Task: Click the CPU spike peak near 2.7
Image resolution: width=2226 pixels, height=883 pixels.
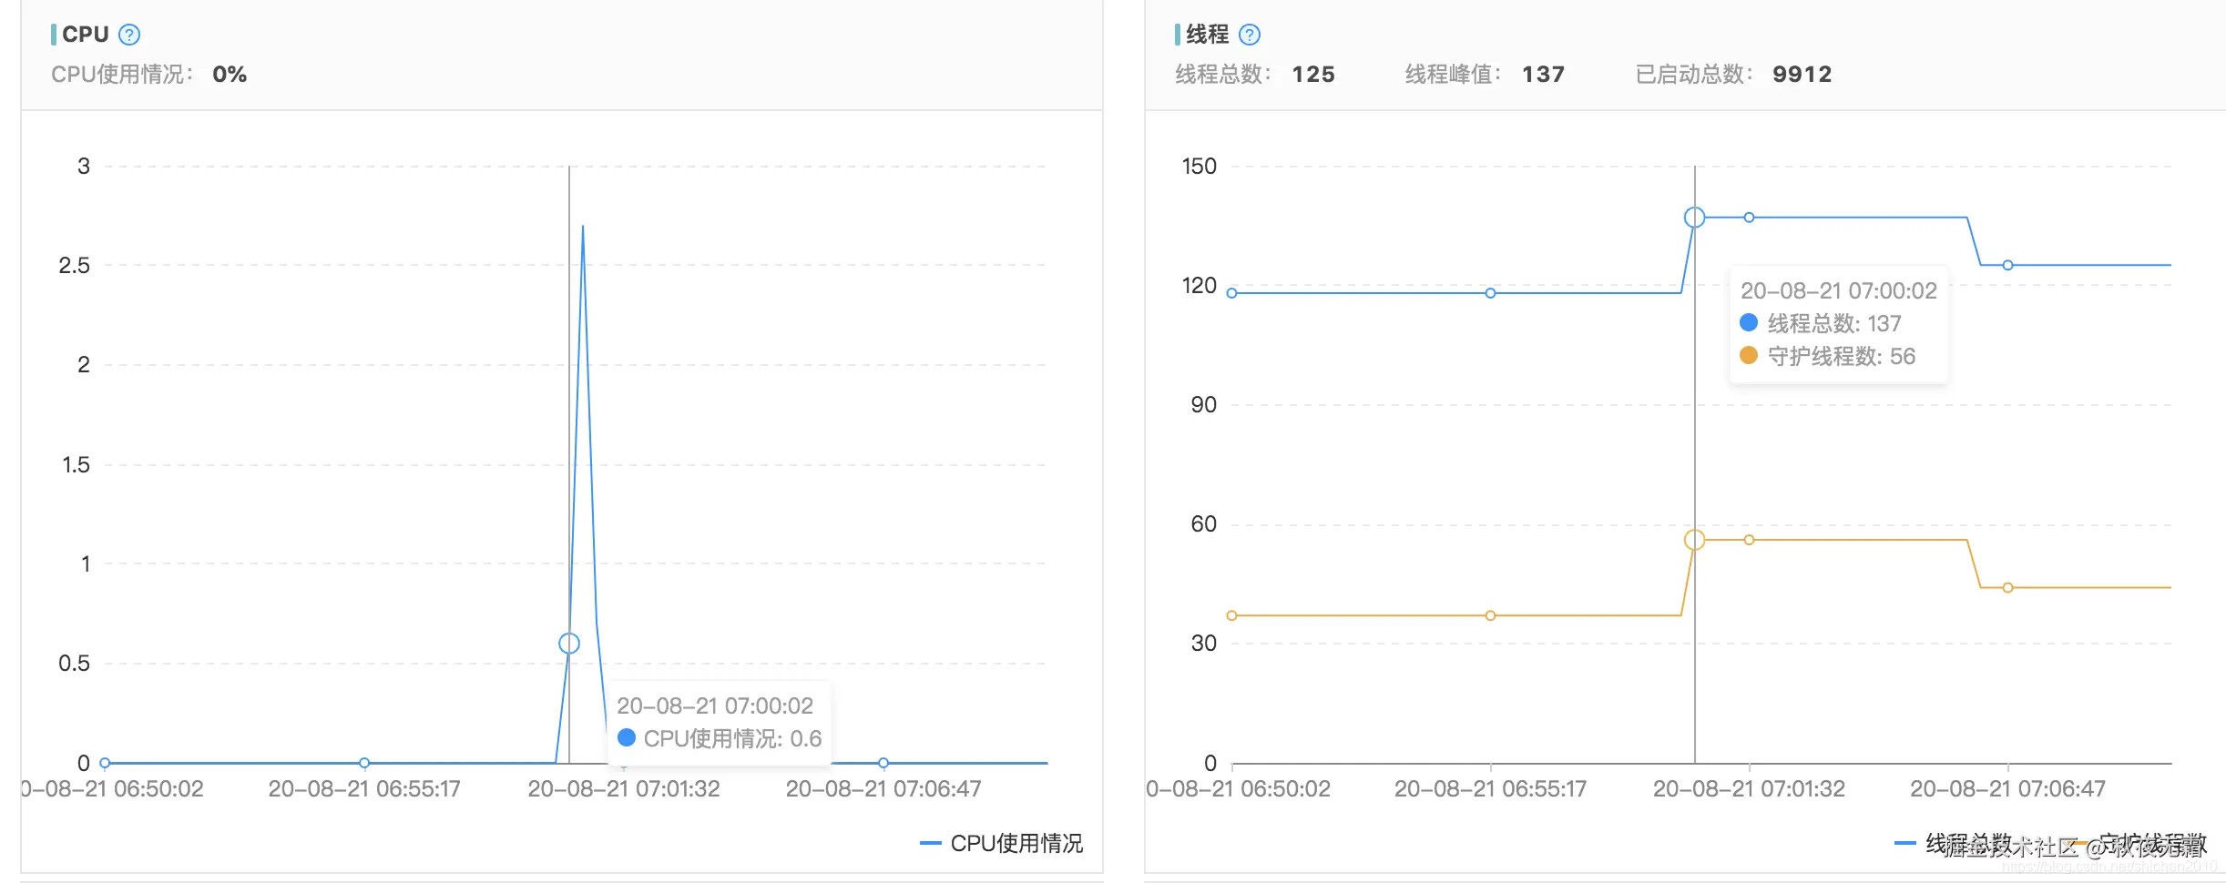Action: click(x=583, y=228)
